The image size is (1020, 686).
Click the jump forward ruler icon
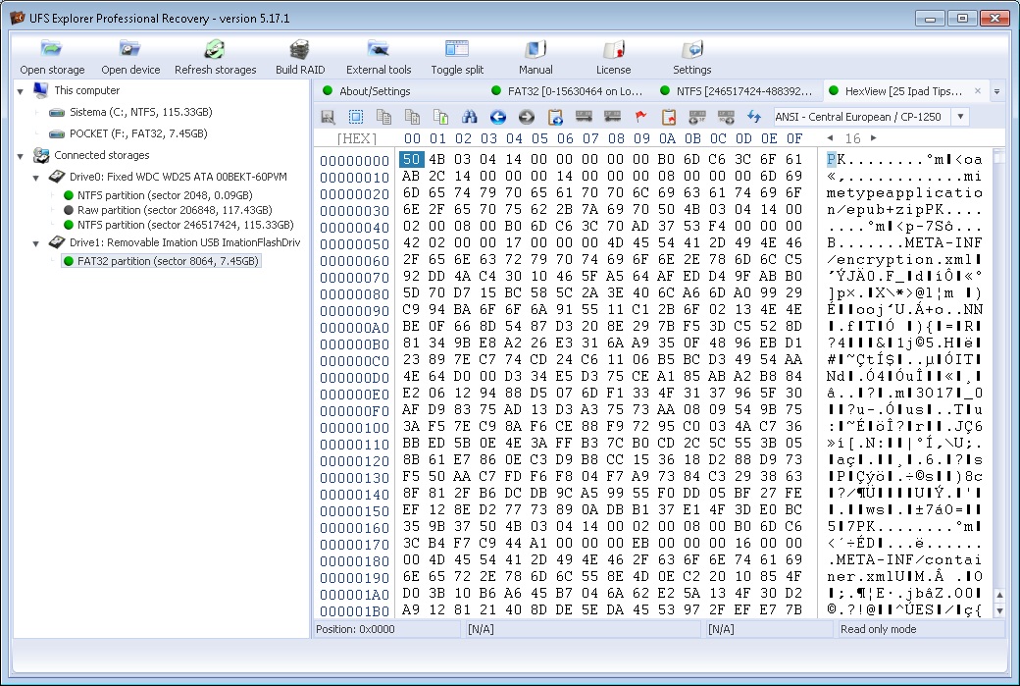(584, 117)
